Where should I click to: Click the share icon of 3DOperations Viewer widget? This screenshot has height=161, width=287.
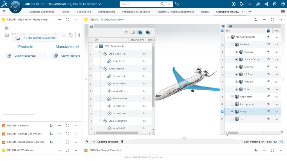pos(256,20)
